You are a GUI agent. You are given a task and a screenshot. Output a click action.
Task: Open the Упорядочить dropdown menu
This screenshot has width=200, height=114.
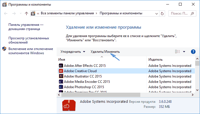(72, 52)
